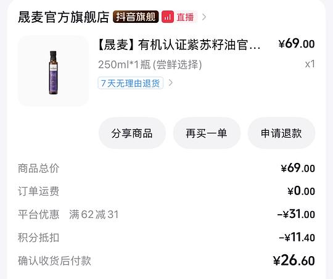The width and height of the screenshot is (333, 279).
Task: Tap the red live chart icon
Action: (x=168, y=17)
